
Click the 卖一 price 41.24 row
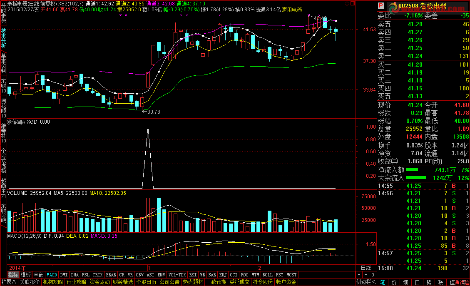point(423,56)
